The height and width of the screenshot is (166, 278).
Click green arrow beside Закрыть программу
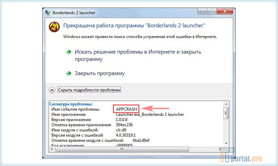69,73
